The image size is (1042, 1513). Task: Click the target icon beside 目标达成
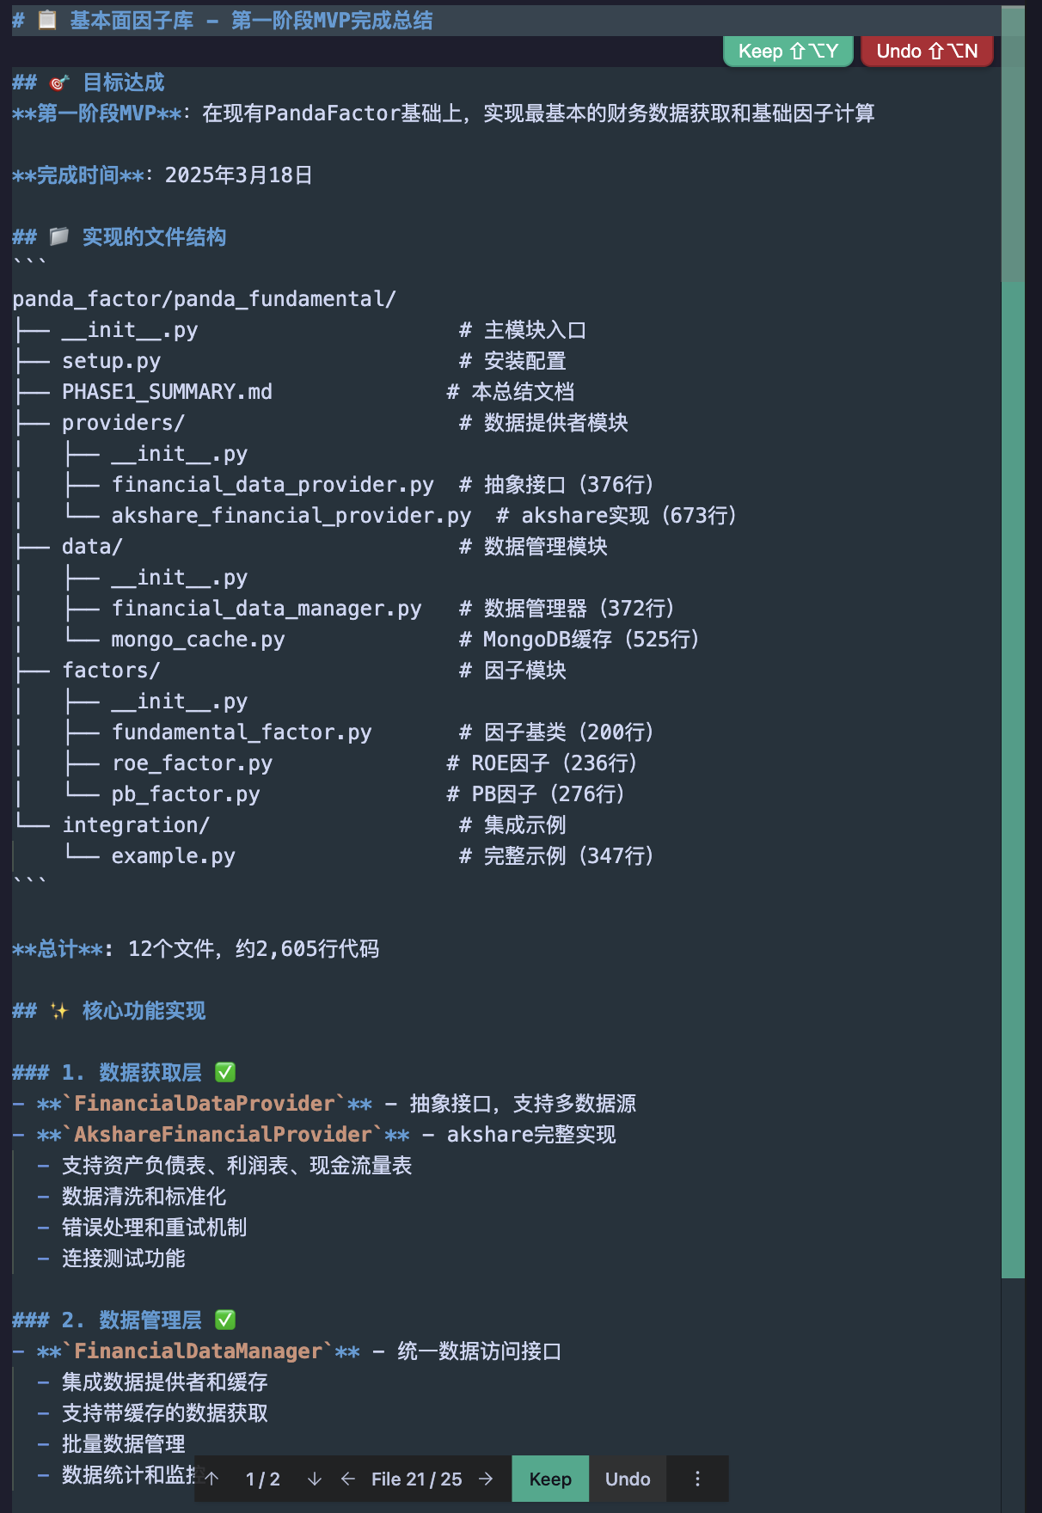[x=58, y=83]
